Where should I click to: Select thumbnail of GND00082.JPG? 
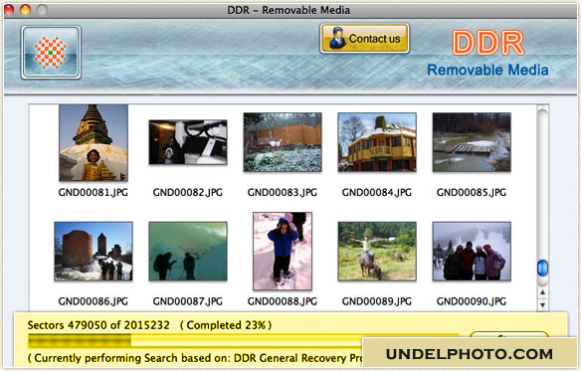[x=188, y=142]
